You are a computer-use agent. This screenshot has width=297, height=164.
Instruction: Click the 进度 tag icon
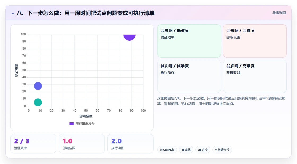coord(200,150)
